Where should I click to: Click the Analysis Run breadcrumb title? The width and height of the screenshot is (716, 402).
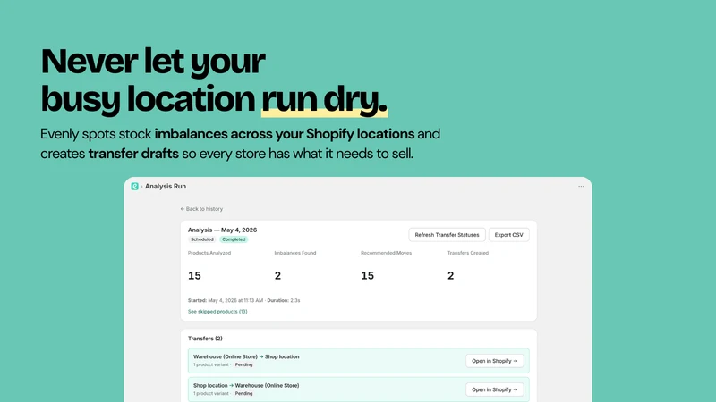[x=166, y=187]
